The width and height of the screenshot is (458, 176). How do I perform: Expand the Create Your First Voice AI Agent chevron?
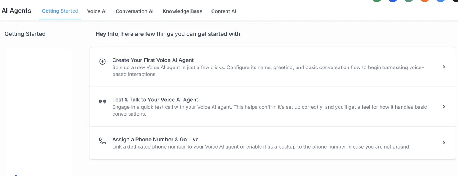click(x=444, y=67)
